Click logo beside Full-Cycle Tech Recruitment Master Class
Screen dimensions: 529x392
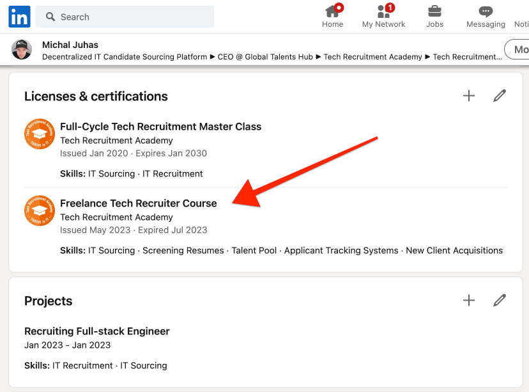click(x=40, y=134)
